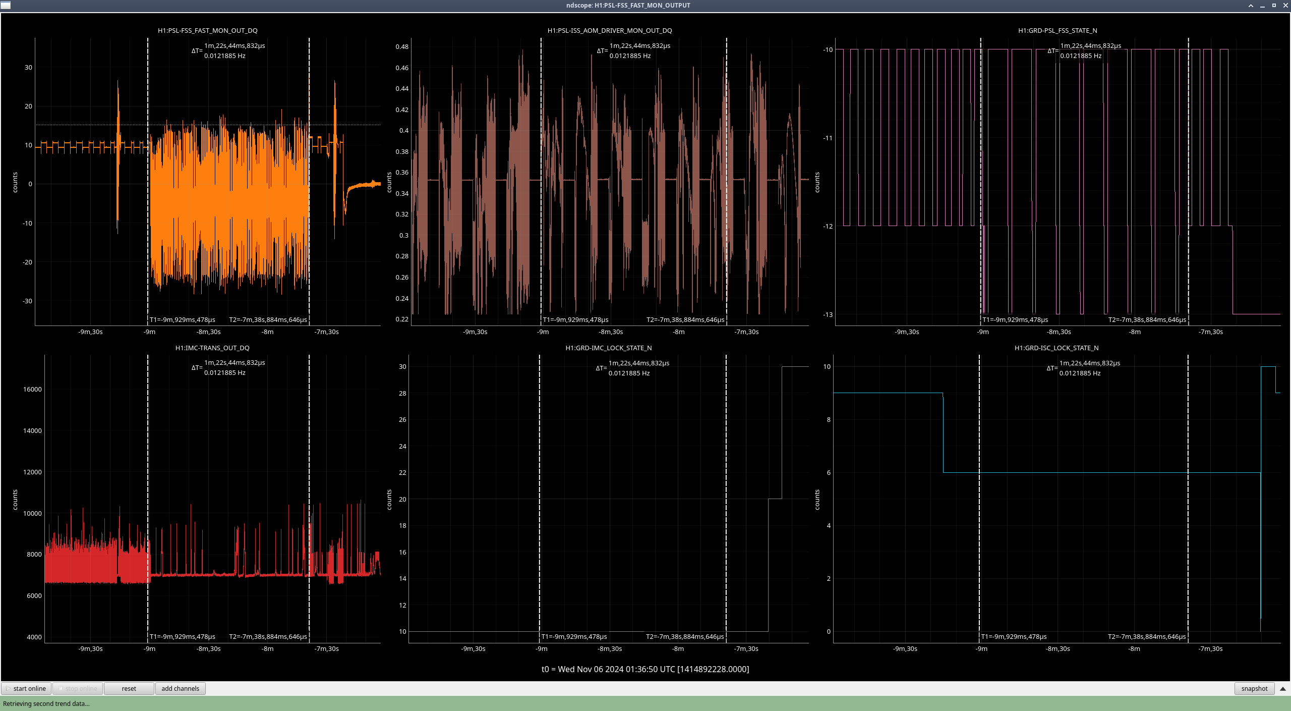The height and width of the screenshot is (711, 1291).
Task: Click the t0 = Wed Nov 06 2024 timestamp label
Action: click(645, 669)
